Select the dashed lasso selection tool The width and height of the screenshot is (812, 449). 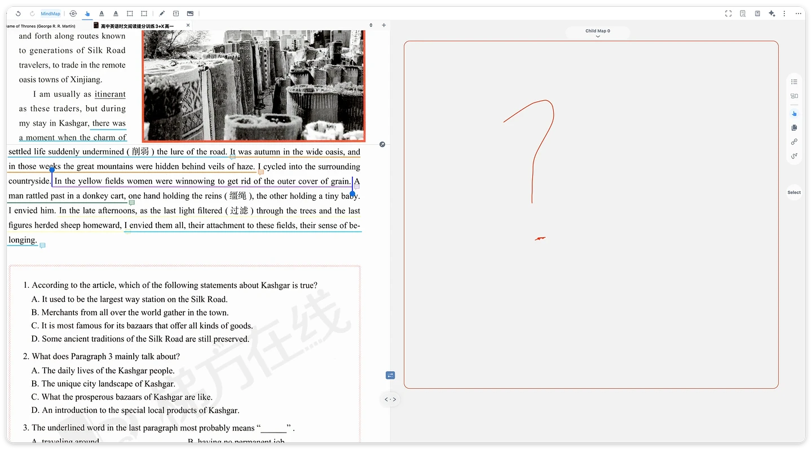(144, 14)
